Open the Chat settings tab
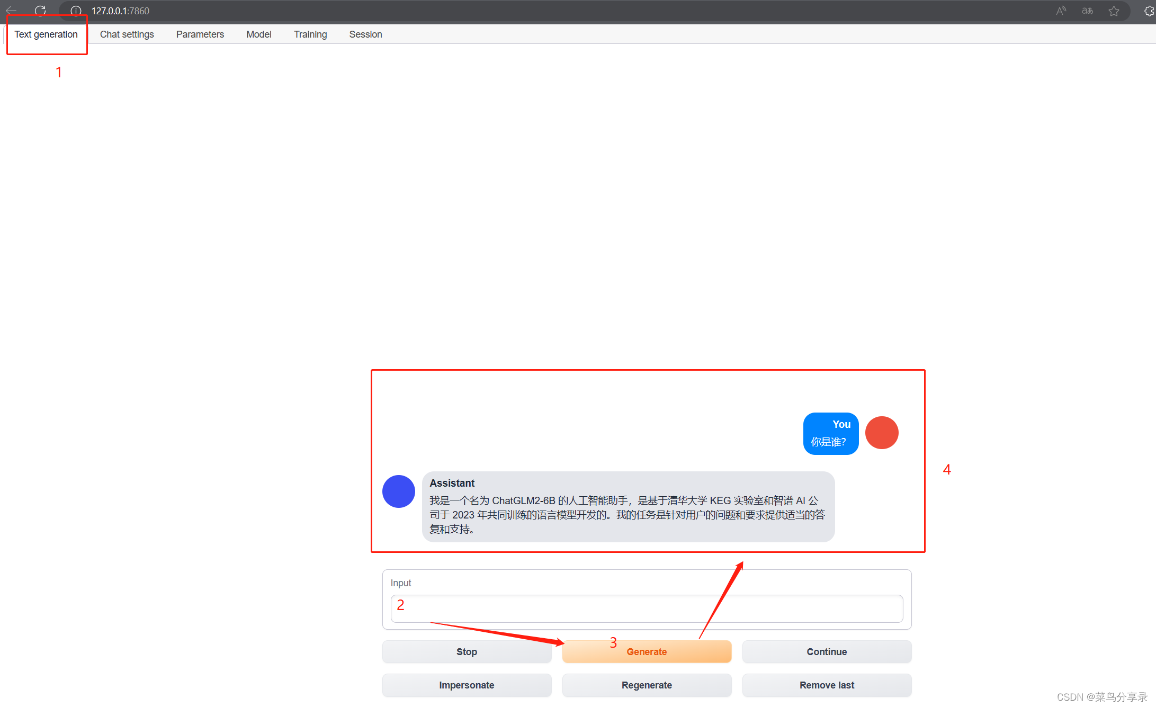The height and width of the screenshot is (707, 1156). click(x=127, y=34)
